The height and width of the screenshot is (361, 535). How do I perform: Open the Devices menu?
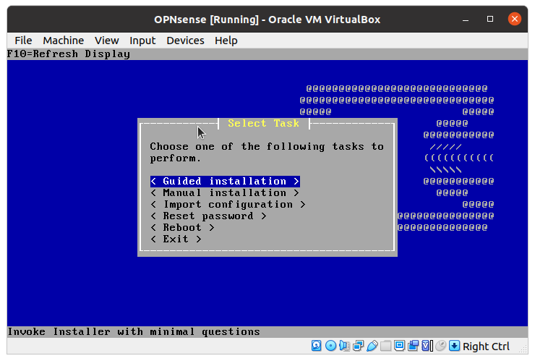point(185,41)
